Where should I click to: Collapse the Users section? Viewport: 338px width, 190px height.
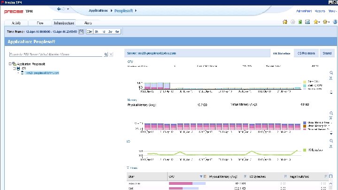point(128,167)
